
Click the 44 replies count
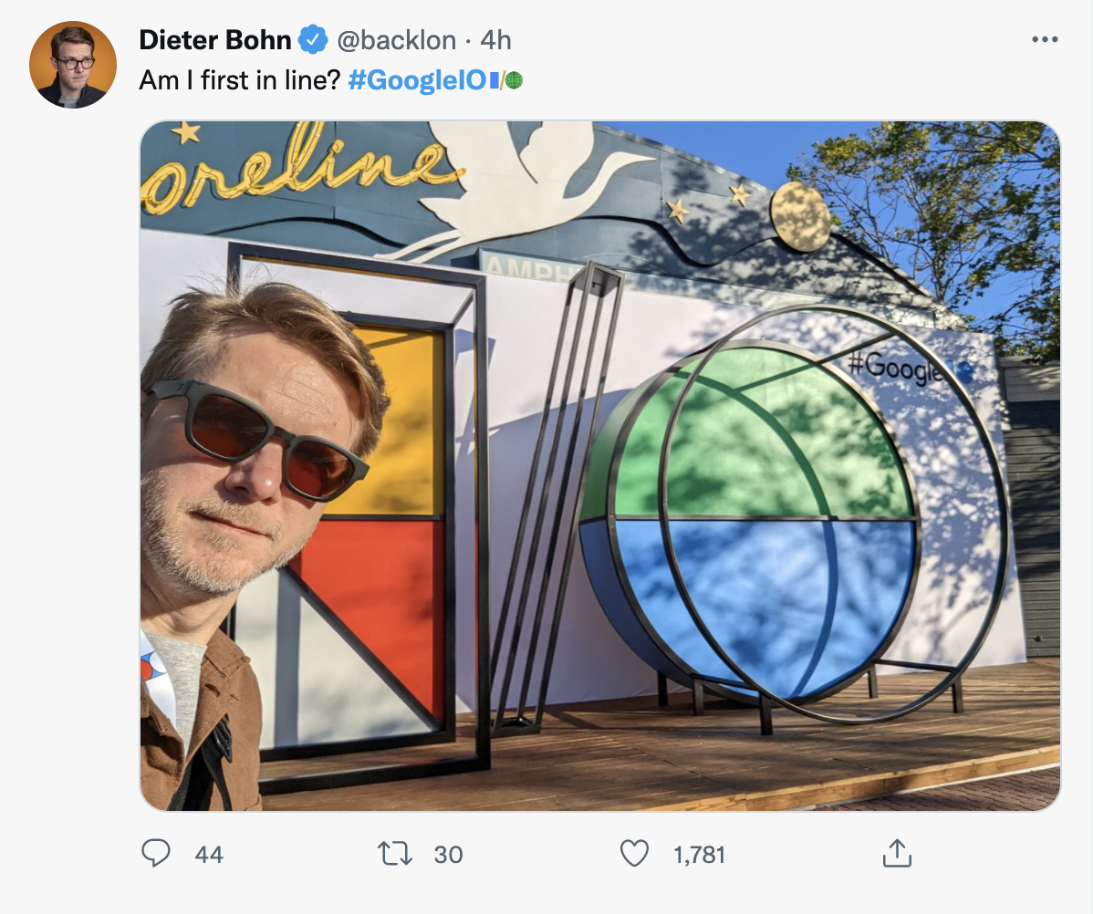(209, 855)
